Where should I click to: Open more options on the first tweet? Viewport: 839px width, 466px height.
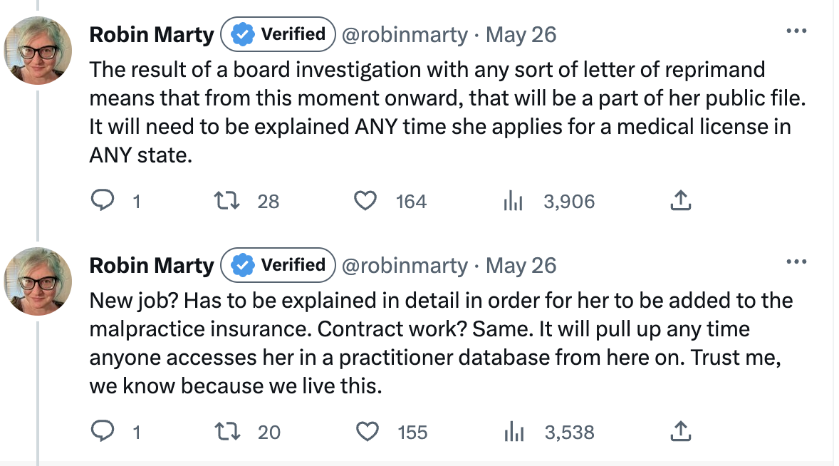click(796, 32)
